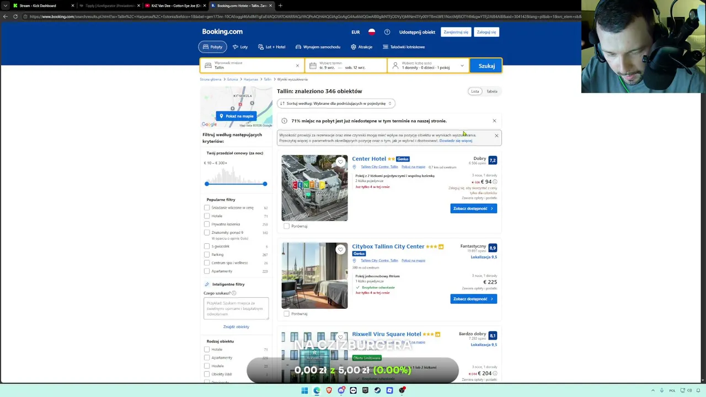Close the Stream - Kick Dashboard tab
The height and width of the screenshot is (397, 706).
click(72, 6)
